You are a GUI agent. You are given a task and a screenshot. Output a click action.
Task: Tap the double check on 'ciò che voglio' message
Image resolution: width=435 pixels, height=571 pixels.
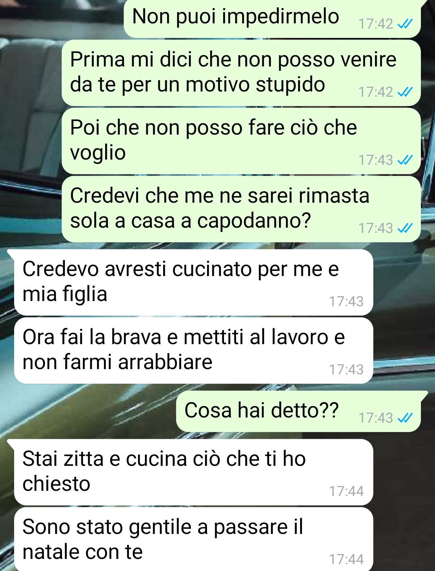[404, 161]
